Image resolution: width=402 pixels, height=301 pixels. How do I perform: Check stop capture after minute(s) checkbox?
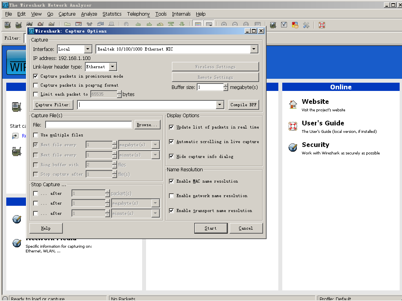tap(36, 214)
